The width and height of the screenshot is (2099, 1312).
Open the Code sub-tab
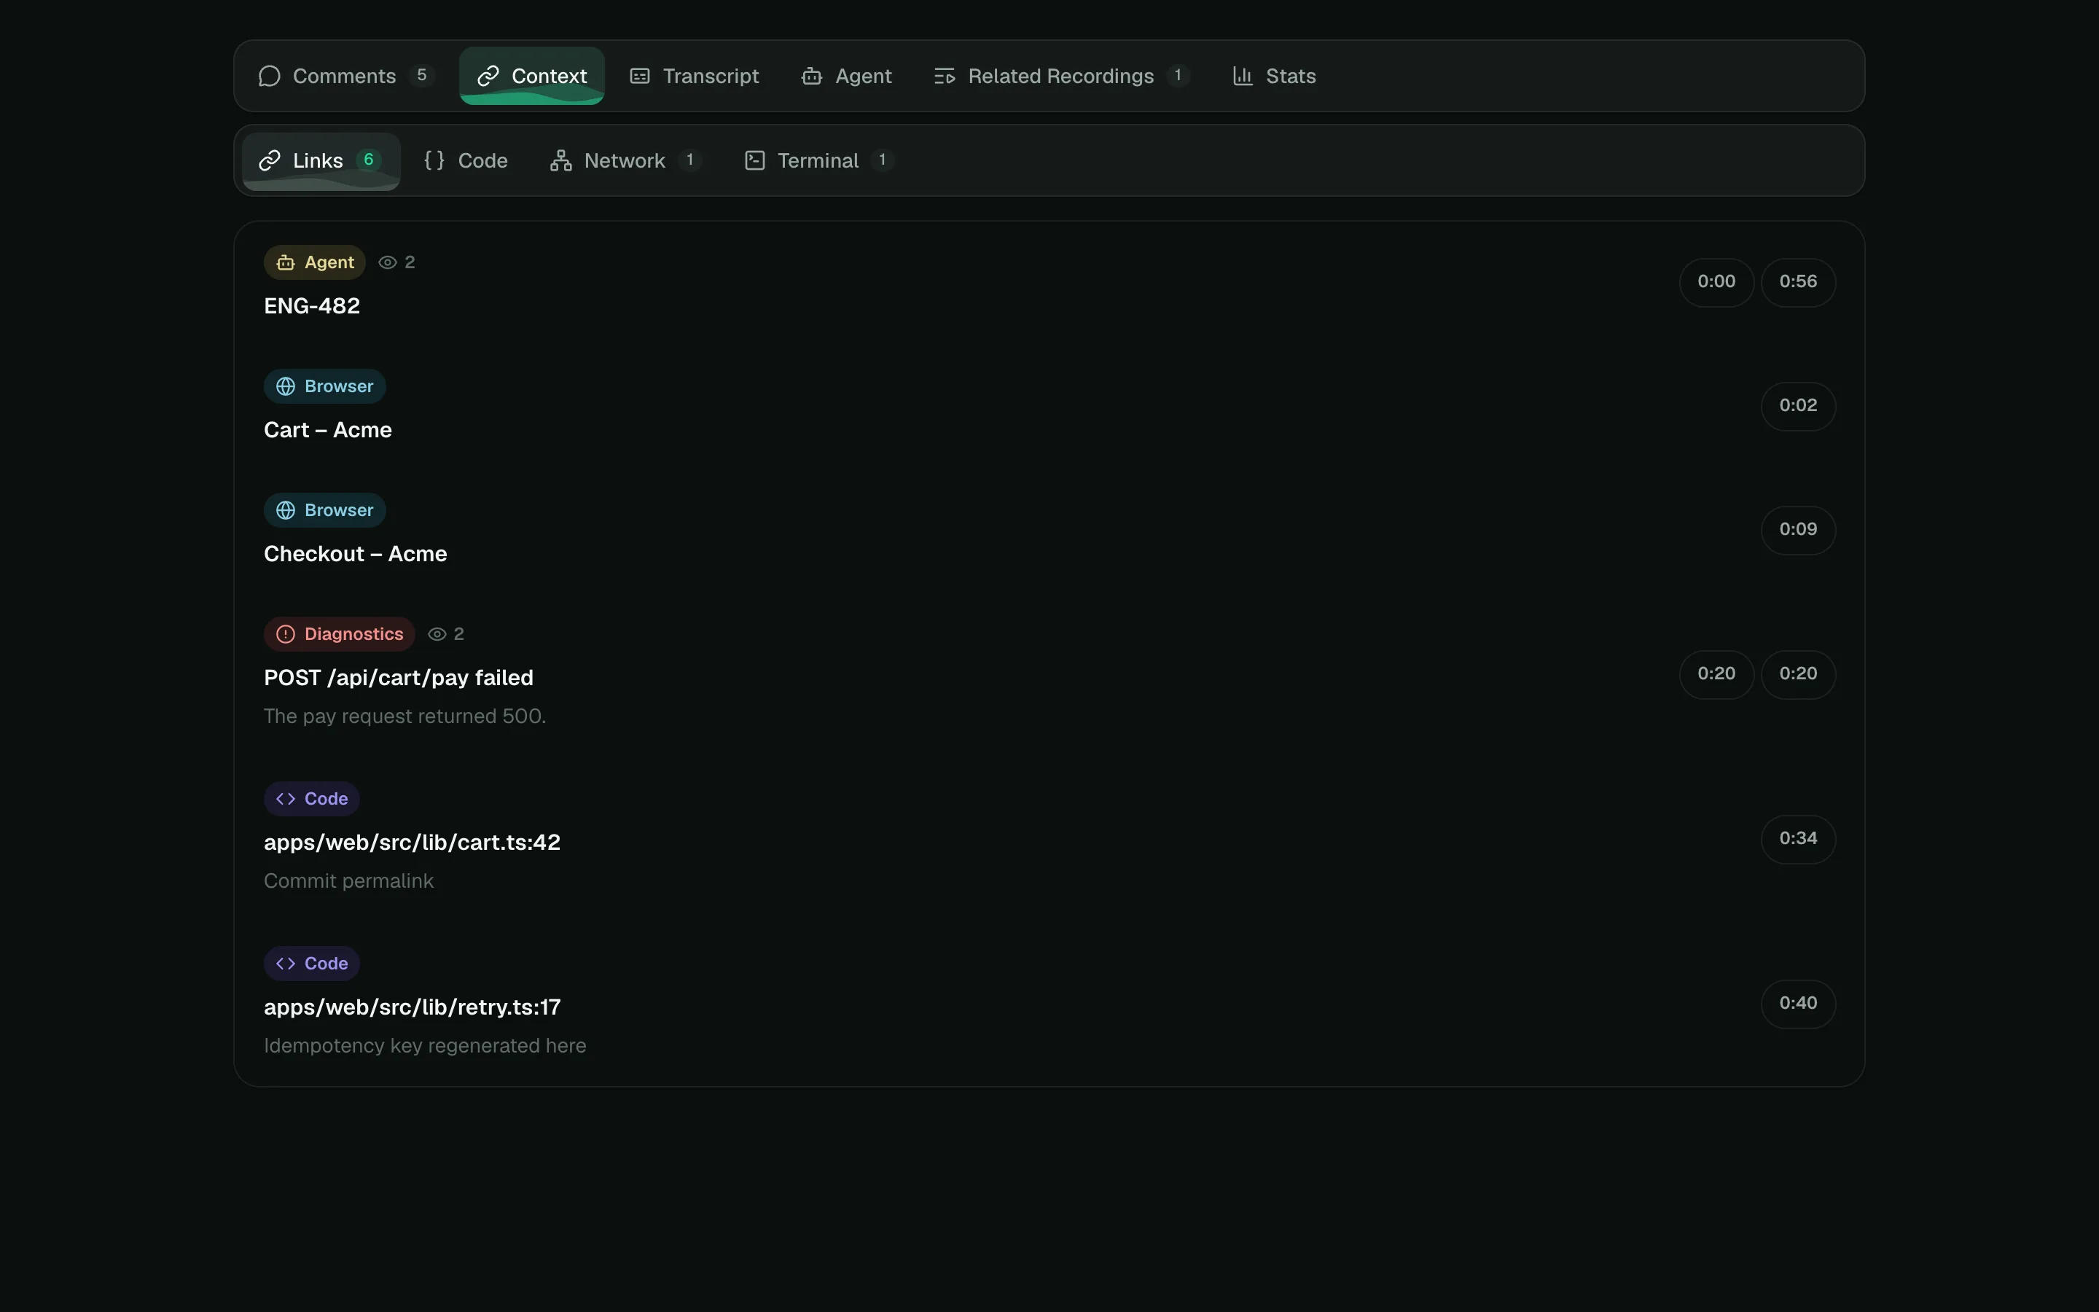(x=466, y=160)
